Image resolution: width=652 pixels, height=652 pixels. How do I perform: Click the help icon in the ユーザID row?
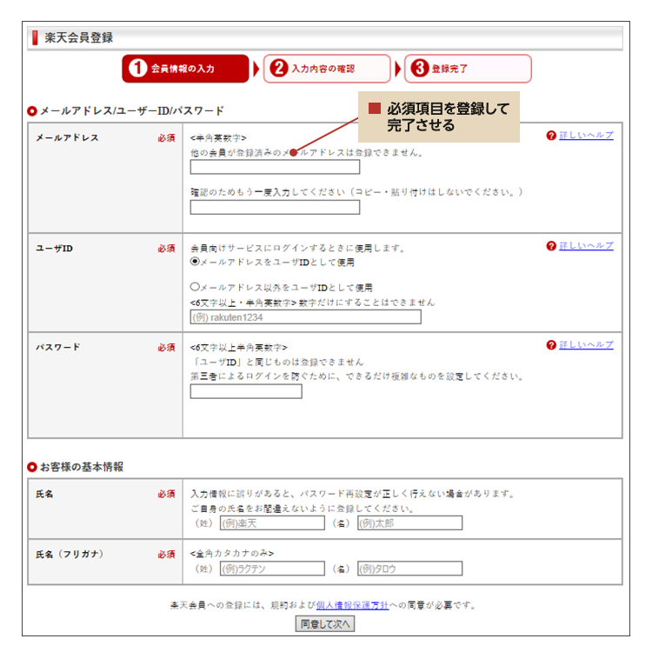[x=551, y=246]
